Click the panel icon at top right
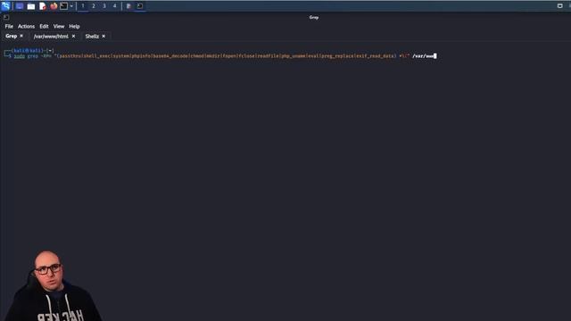The image size is (571, 321). [560, 6]
